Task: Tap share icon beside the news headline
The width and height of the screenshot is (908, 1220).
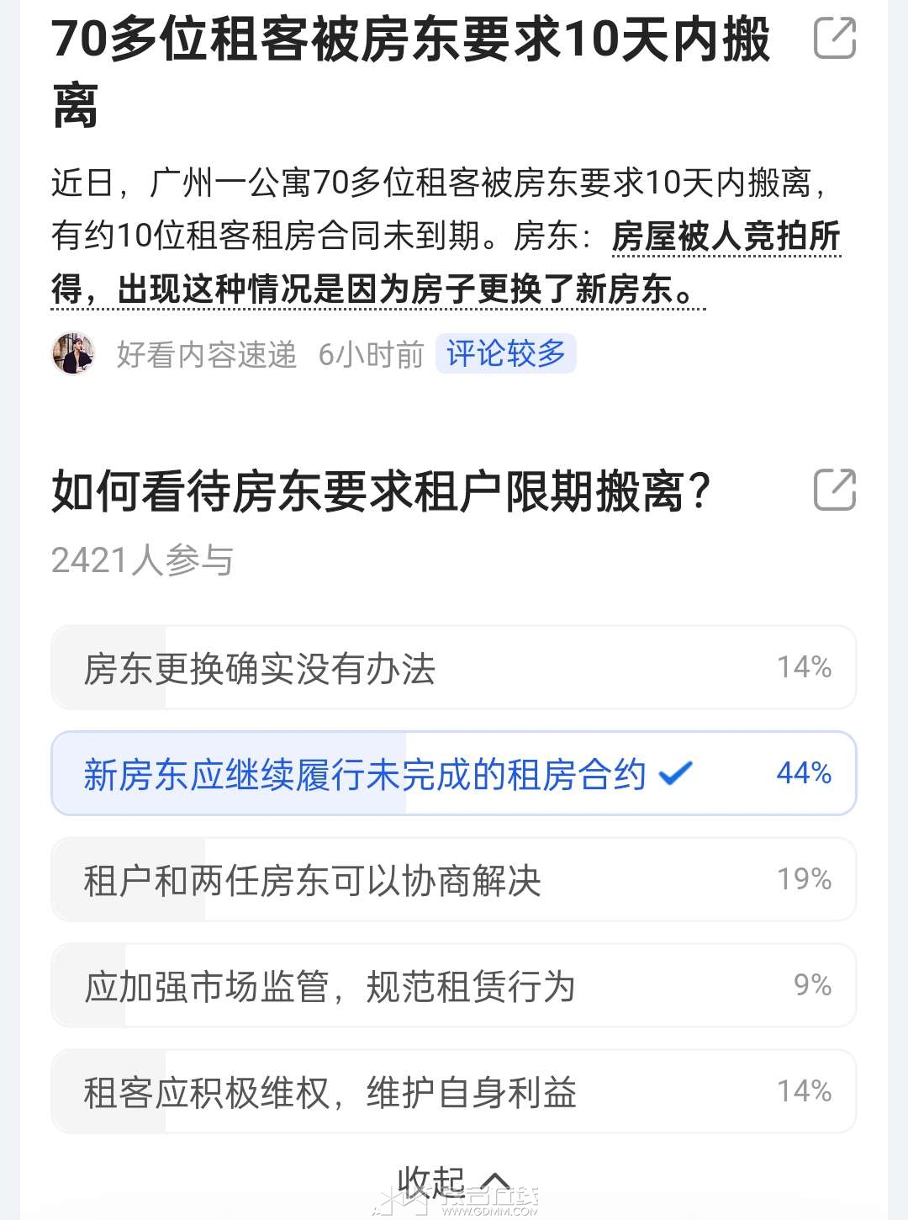Action: 835,38
